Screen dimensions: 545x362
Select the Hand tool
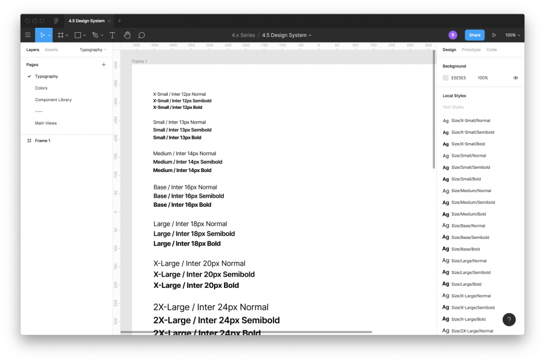[x=127, y=35]
